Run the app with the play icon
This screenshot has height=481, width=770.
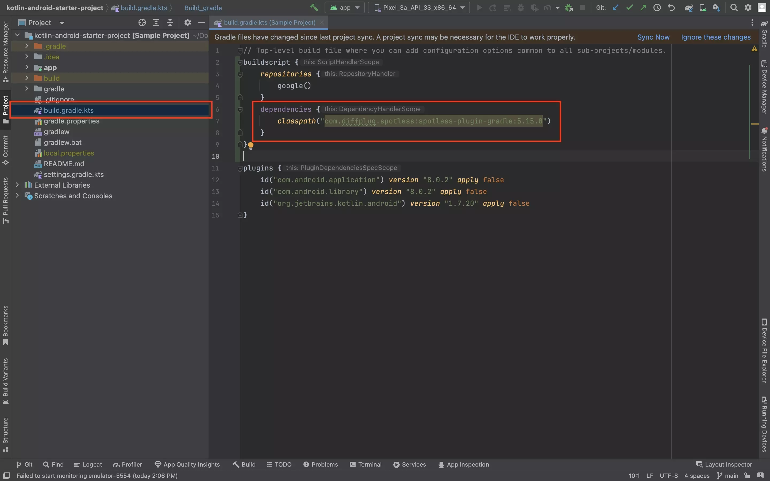[x=479, y=7]
